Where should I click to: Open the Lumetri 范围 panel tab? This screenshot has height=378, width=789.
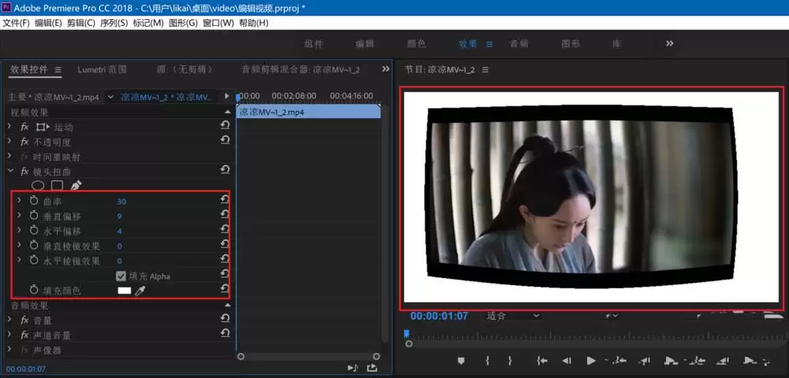pyautogui.click(x=102, y=70)
